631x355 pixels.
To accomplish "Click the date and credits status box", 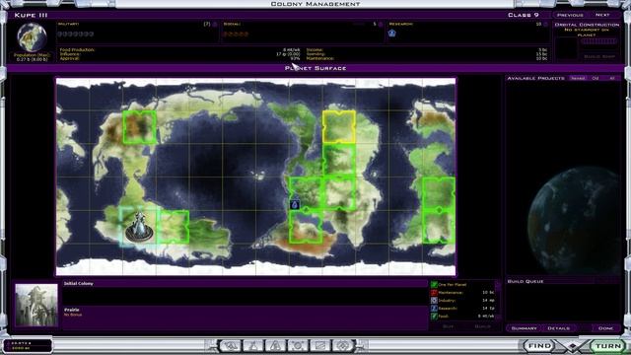I will coord(29,346).
